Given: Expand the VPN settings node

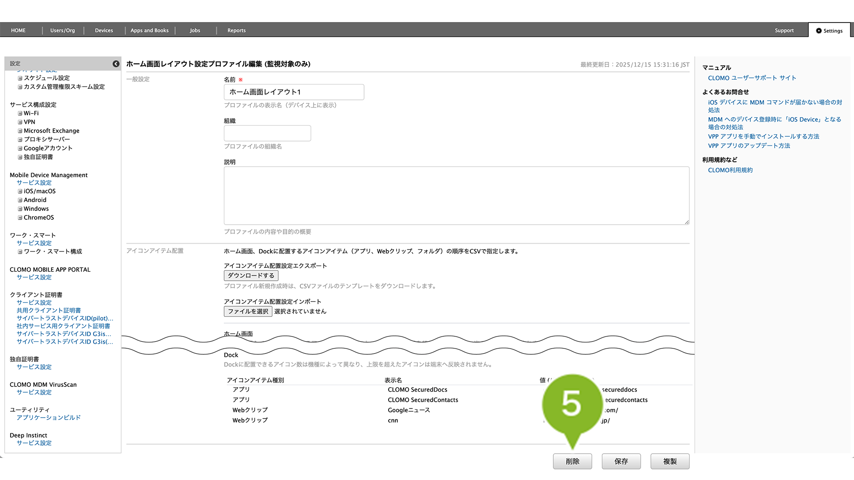Looking at the screenshot, I should pyautogui.click(x=20, y=122).
